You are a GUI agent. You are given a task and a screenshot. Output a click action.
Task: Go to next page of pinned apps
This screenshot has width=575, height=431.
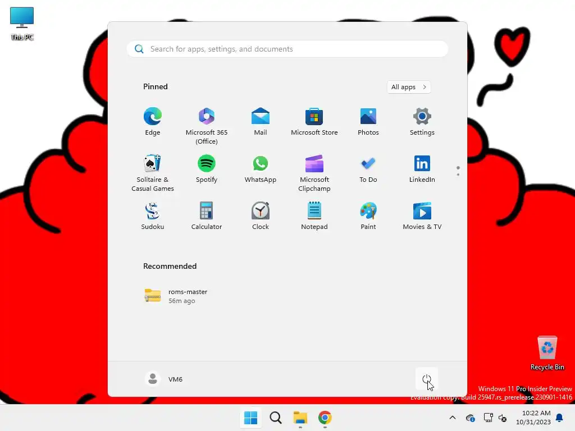[458, 174]
